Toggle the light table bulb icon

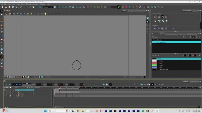click(5, 77)
